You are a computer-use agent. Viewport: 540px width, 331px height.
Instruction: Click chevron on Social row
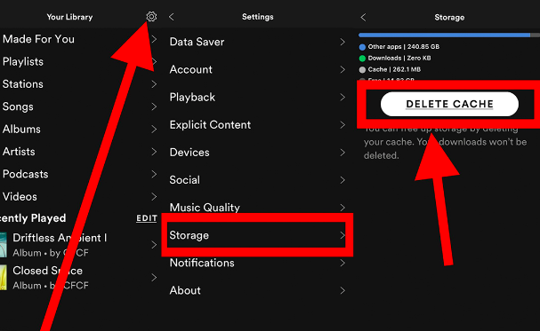[x=343, y=180]
